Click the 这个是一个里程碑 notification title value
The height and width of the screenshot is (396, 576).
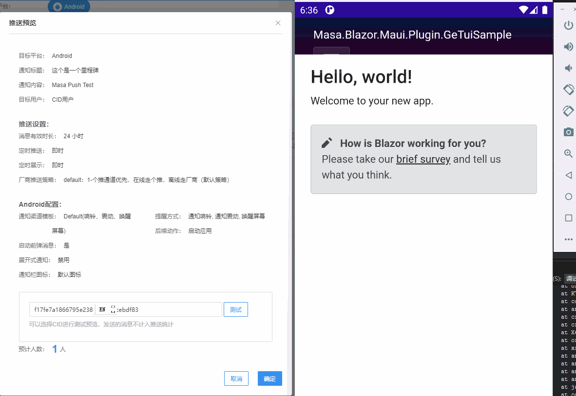pyautogui.click(x=75, y=71)
